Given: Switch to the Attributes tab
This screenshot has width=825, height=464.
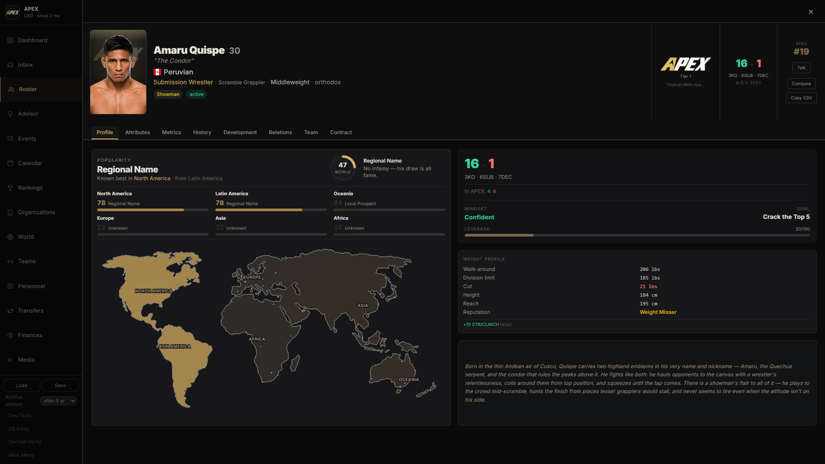Looking at the screenshot, I should tap(138, 132).
